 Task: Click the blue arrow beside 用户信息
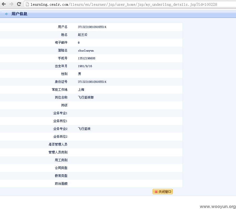[7, 14]
